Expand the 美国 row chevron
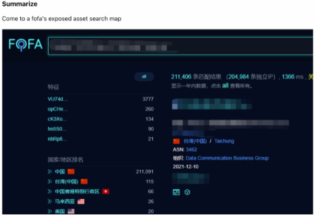Image resolution: width=315 pixels, height=216 pixels. [x=50, y=211]
